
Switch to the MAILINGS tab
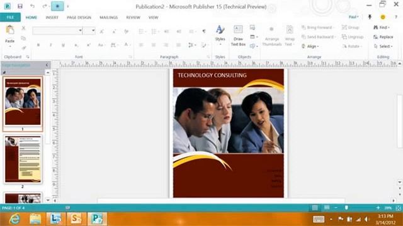pyautogui.click(x=109, y=18)
